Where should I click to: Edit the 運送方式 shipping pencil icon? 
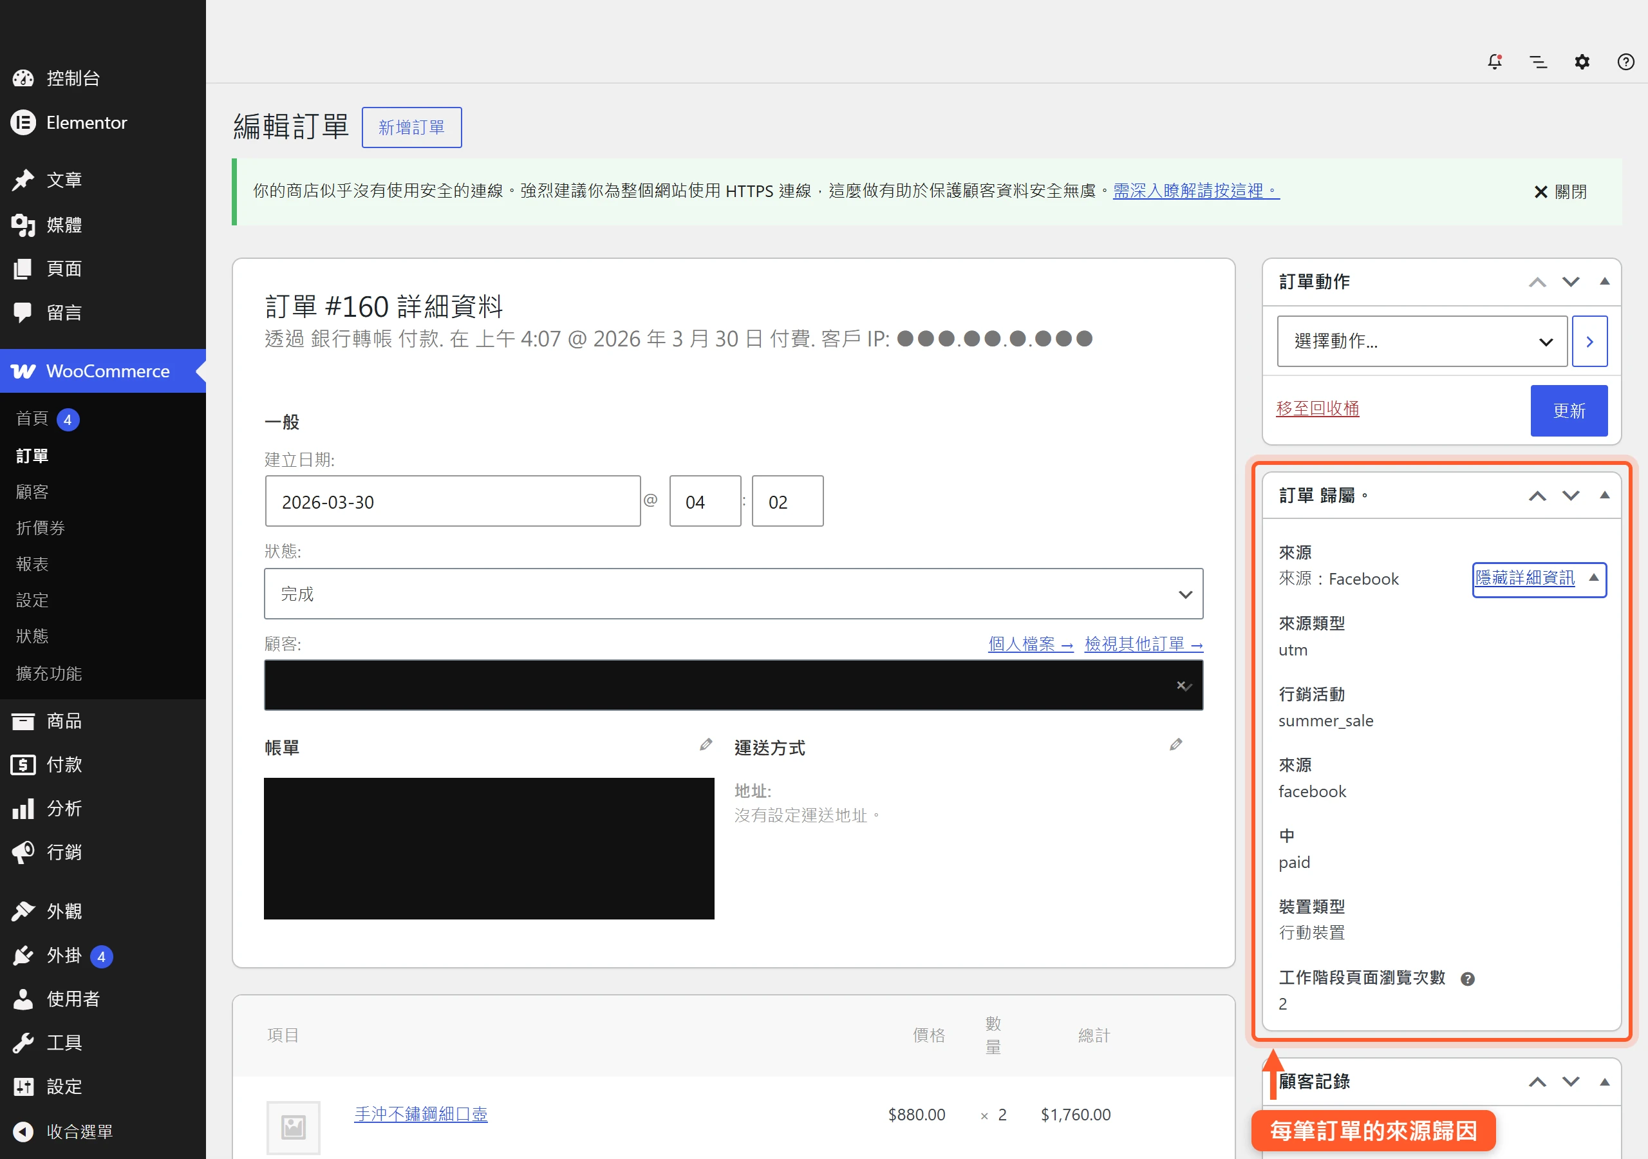[x=1175, y=745]
